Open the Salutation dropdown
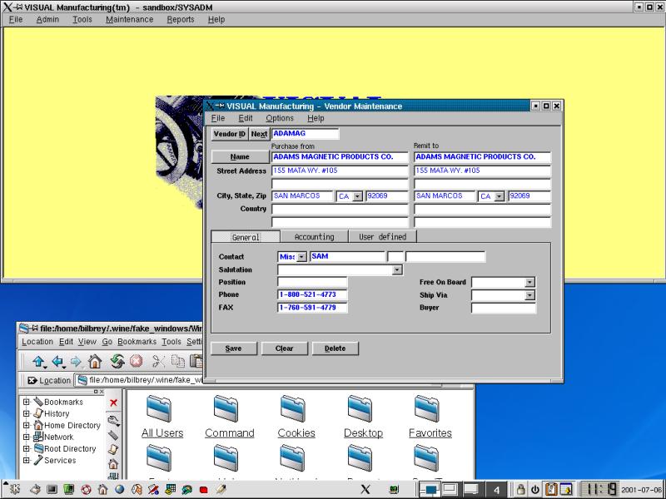 tap(396, 270)
